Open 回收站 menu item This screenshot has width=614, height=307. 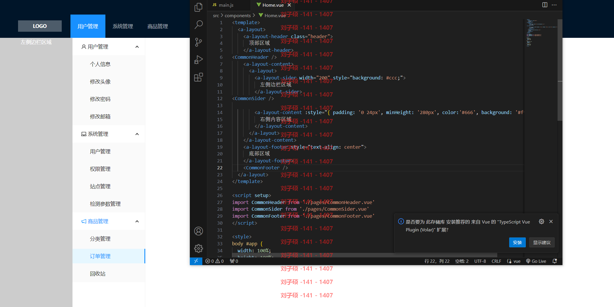[x=109, y=274]
